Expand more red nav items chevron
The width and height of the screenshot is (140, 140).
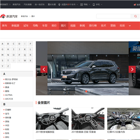coord(130,26)
